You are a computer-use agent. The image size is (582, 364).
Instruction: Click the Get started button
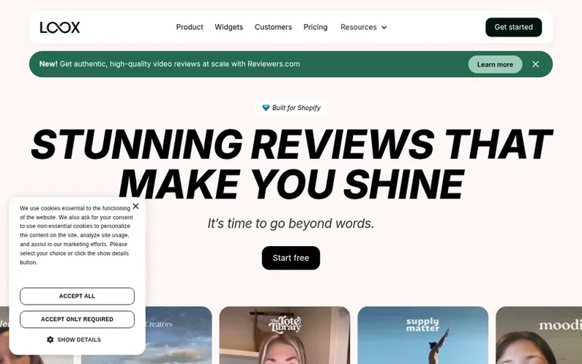tap(513, 27)
